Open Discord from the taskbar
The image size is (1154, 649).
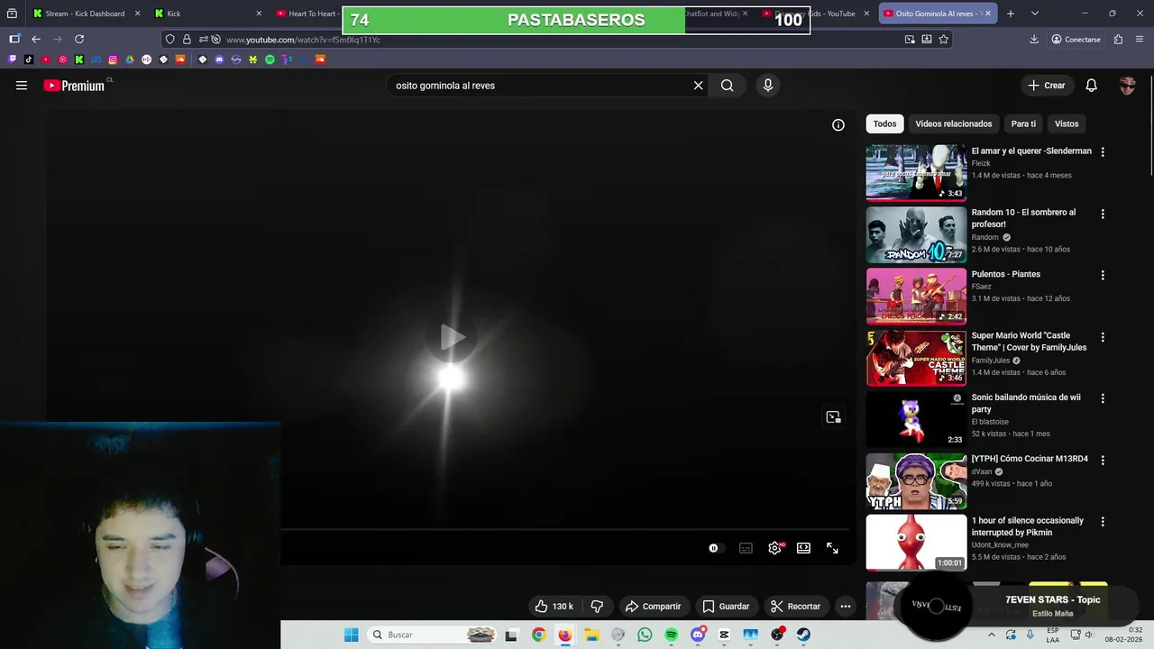point(698,635)
